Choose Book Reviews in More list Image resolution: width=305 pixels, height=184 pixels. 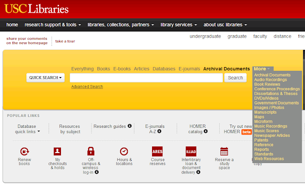point(267,84)
